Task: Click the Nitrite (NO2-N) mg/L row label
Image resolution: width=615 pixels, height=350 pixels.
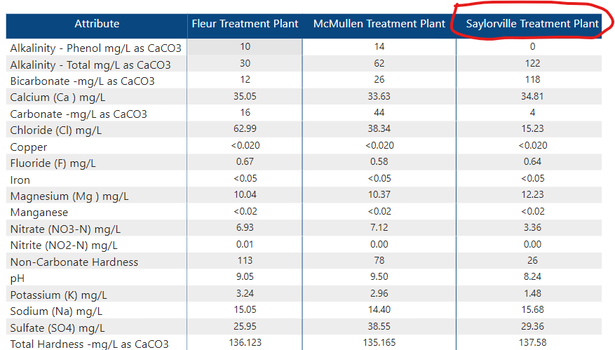Action: tap(64, 245)
